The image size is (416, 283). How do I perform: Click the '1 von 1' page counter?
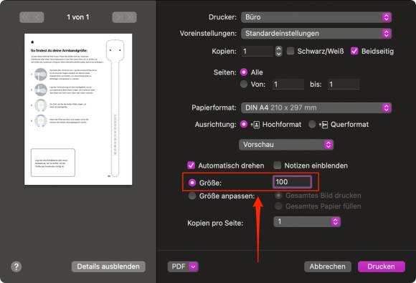point(77,17)
